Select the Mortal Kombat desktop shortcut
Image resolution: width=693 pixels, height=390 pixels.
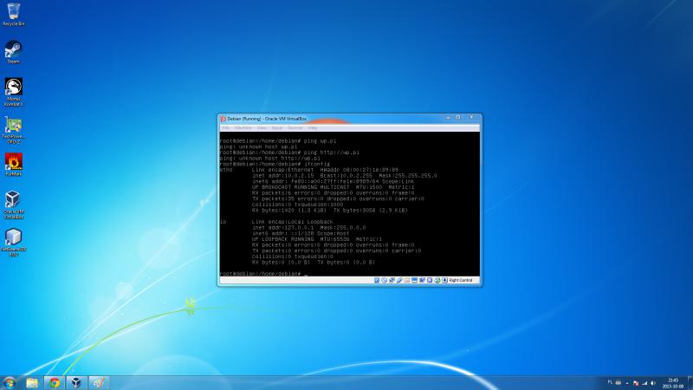pyautogui.click(x=13, y=88)
